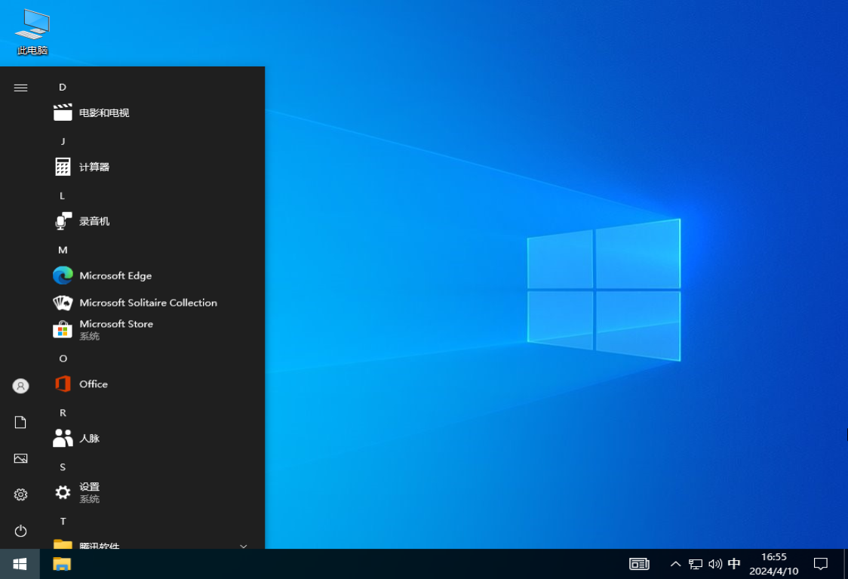The width and height of the screenshot is (848, 579).
Task: Select the user account icon in the sidebar
Action: (20, 386)
